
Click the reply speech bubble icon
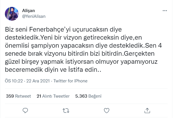(25, 110)
